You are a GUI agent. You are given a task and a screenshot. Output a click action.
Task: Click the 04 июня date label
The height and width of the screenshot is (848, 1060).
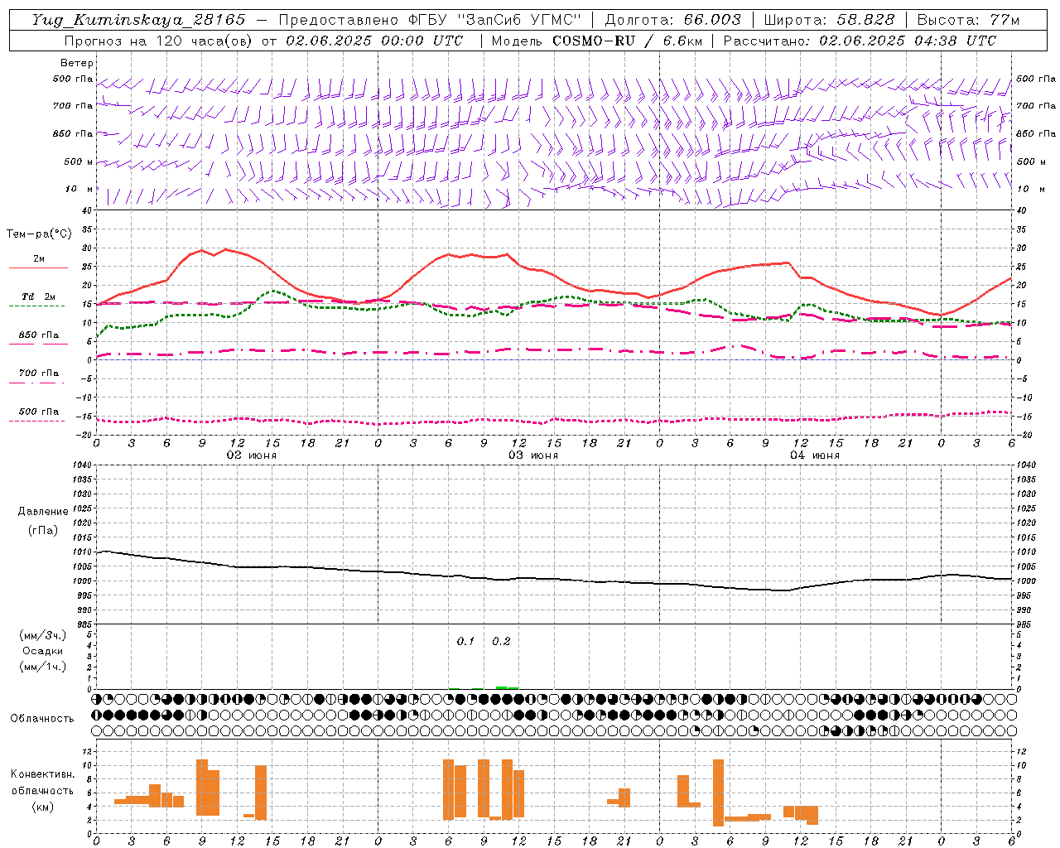coord(815,455)
